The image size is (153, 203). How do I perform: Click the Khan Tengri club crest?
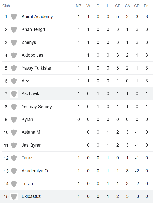pos(14,29)
